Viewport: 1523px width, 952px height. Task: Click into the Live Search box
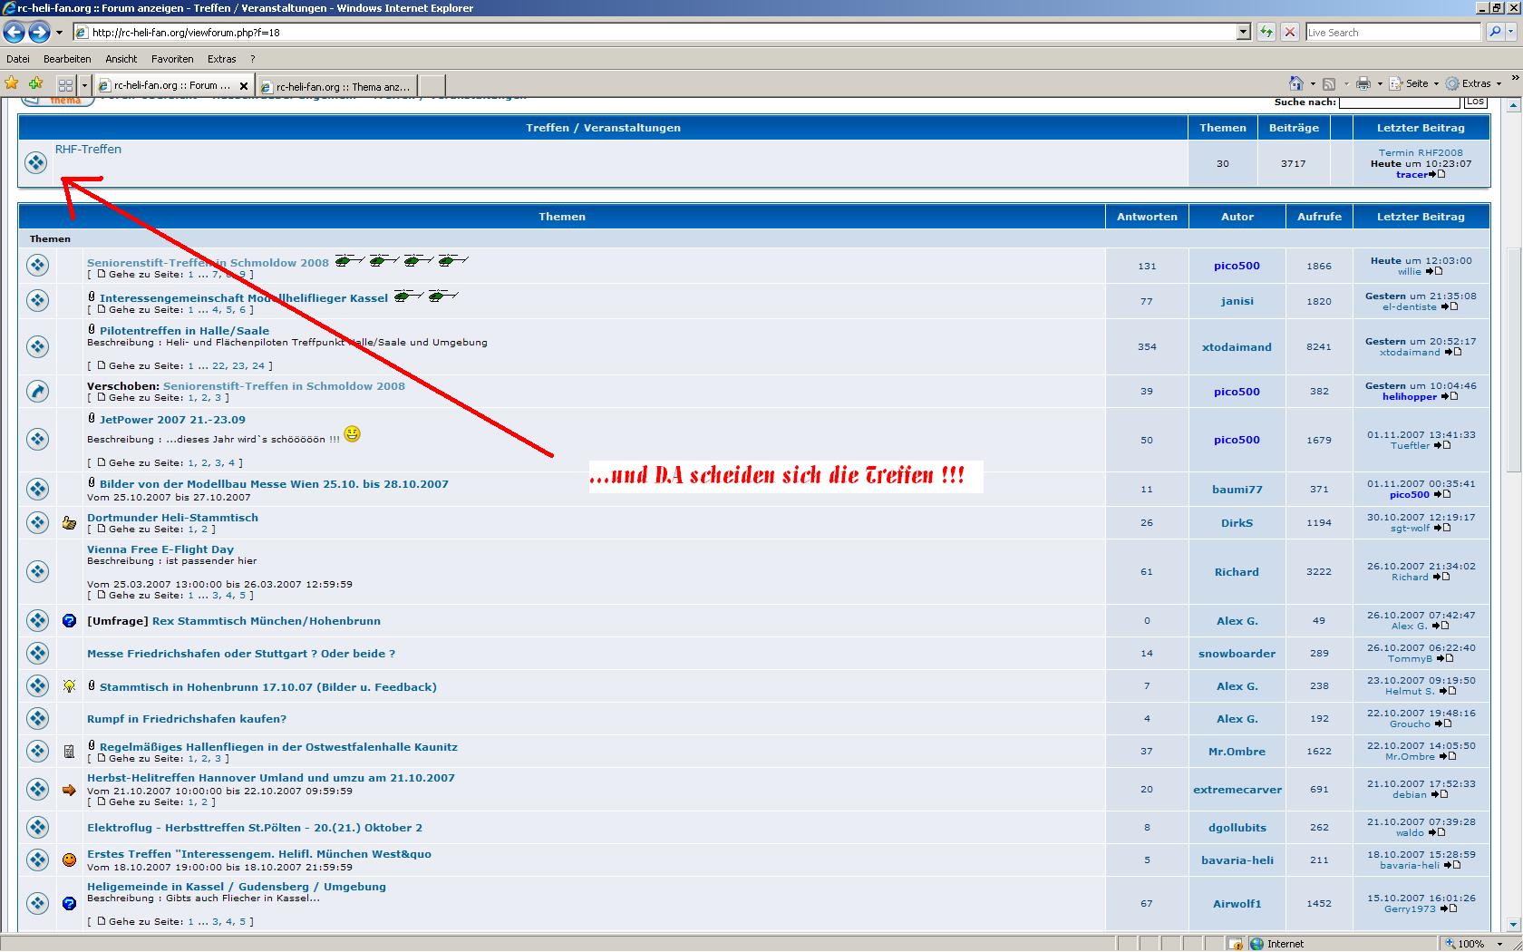pyautogui.click(x=1392, y=33)
